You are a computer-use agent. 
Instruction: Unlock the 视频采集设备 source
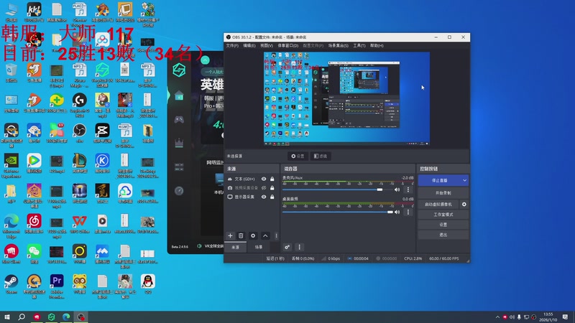272,188
